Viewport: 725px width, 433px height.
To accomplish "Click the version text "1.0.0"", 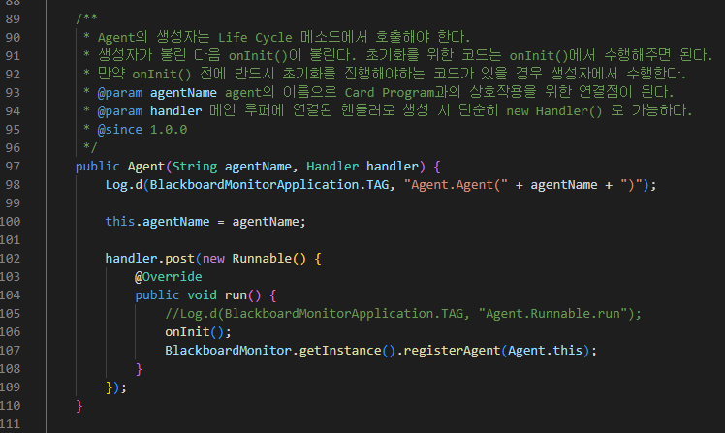I will 169,130.
